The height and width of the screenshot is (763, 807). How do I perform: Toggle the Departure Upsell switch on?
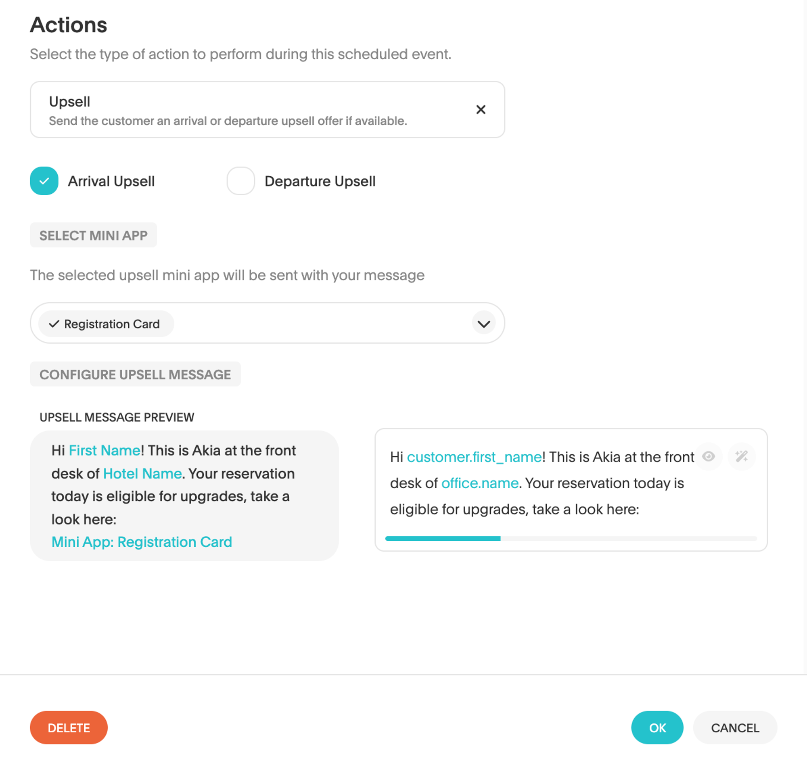240,181
